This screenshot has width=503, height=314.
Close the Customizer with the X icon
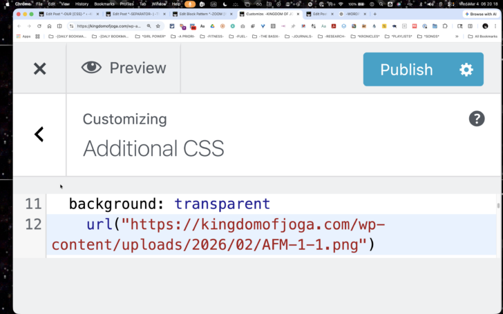click(40, 68)
